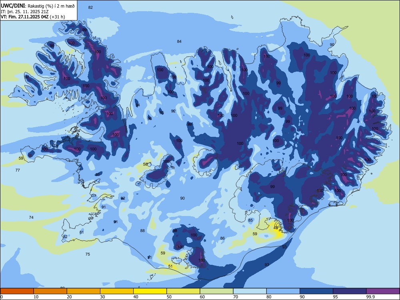Screen dimensions: 400x300
Task: Select the 20–30 light orange legend swatch
Action: [84, 291]
